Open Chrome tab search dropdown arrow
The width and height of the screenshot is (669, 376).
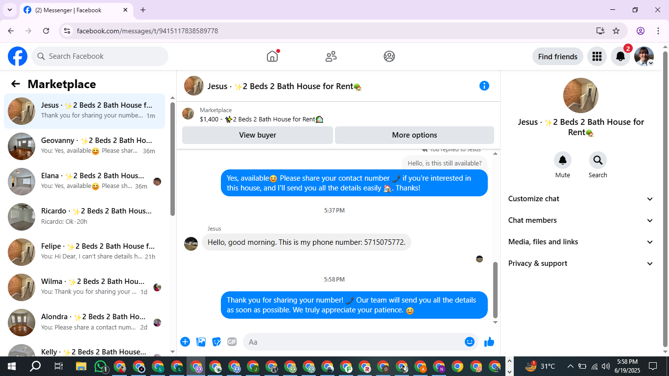click(x=10, y=10)
